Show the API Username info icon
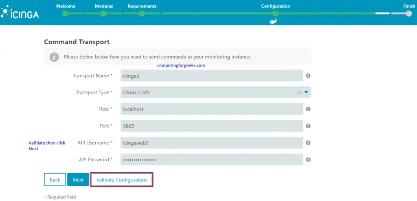The height and width of the screenshot is (201, 417). click(308, 143)
